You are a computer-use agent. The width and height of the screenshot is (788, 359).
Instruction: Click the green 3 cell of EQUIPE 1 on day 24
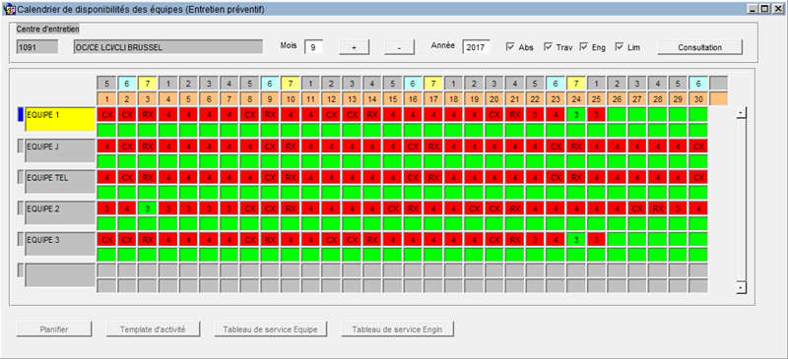click(576, 114)
